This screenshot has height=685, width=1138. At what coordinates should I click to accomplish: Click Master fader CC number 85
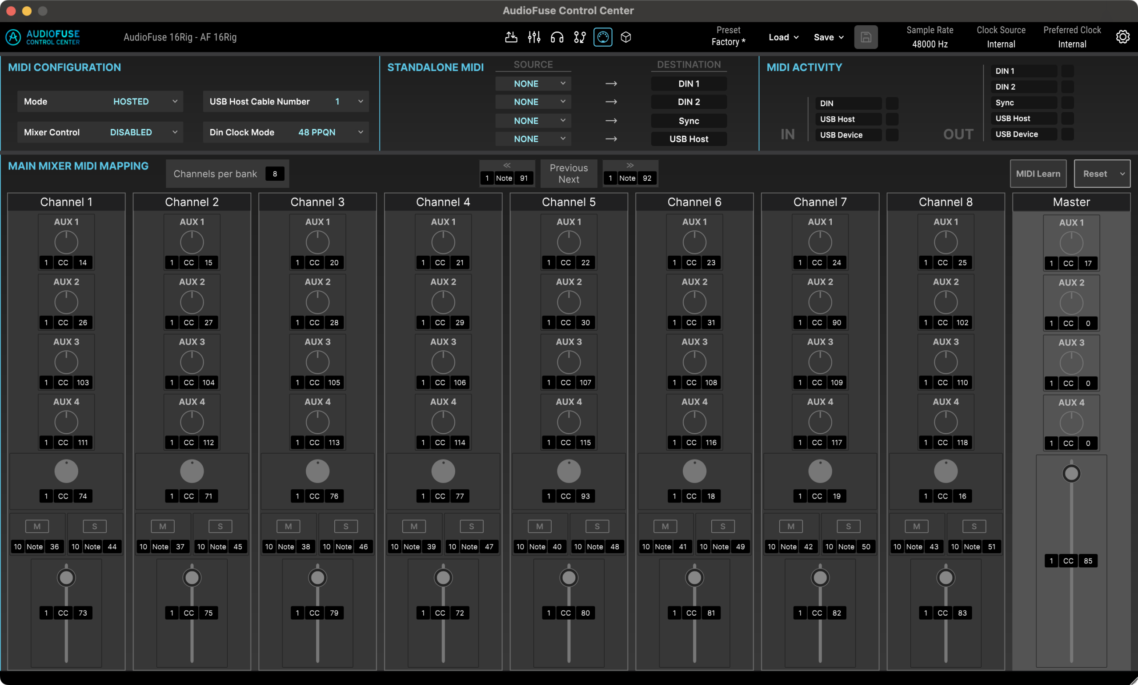1088,561
